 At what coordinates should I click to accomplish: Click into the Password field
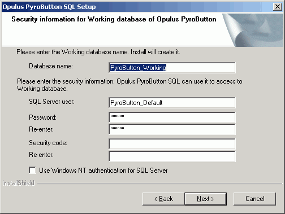(x=172, y=117)
